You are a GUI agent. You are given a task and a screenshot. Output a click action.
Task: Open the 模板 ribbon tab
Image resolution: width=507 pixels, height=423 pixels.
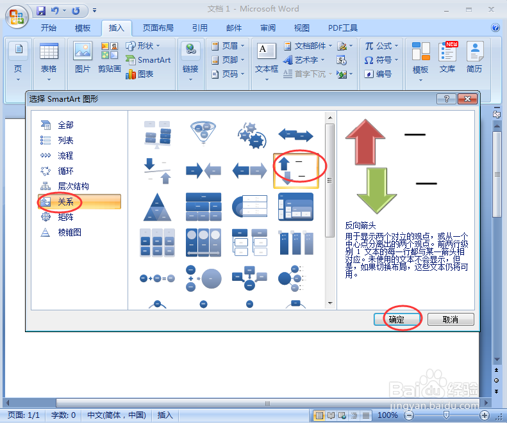click(x=83, y=28)
